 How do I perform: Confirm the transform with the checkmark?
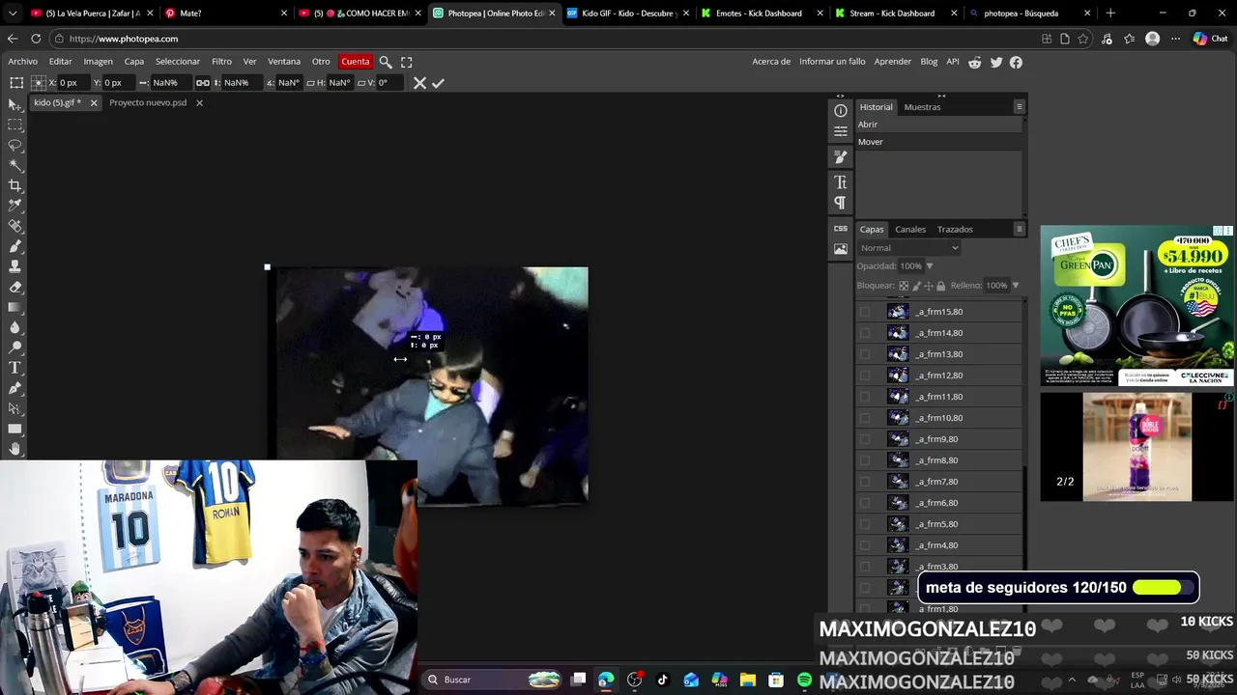click(438, 83)
